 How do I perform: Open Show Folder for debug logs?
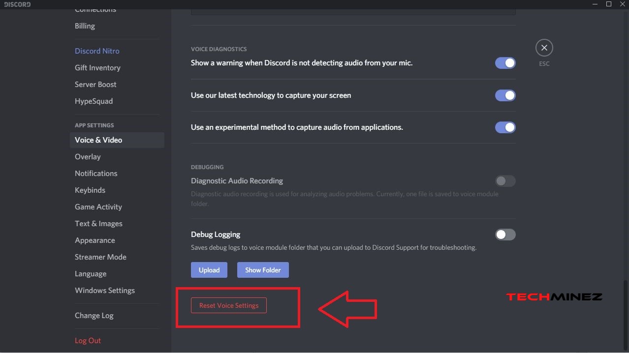click(x=262, y=269)
